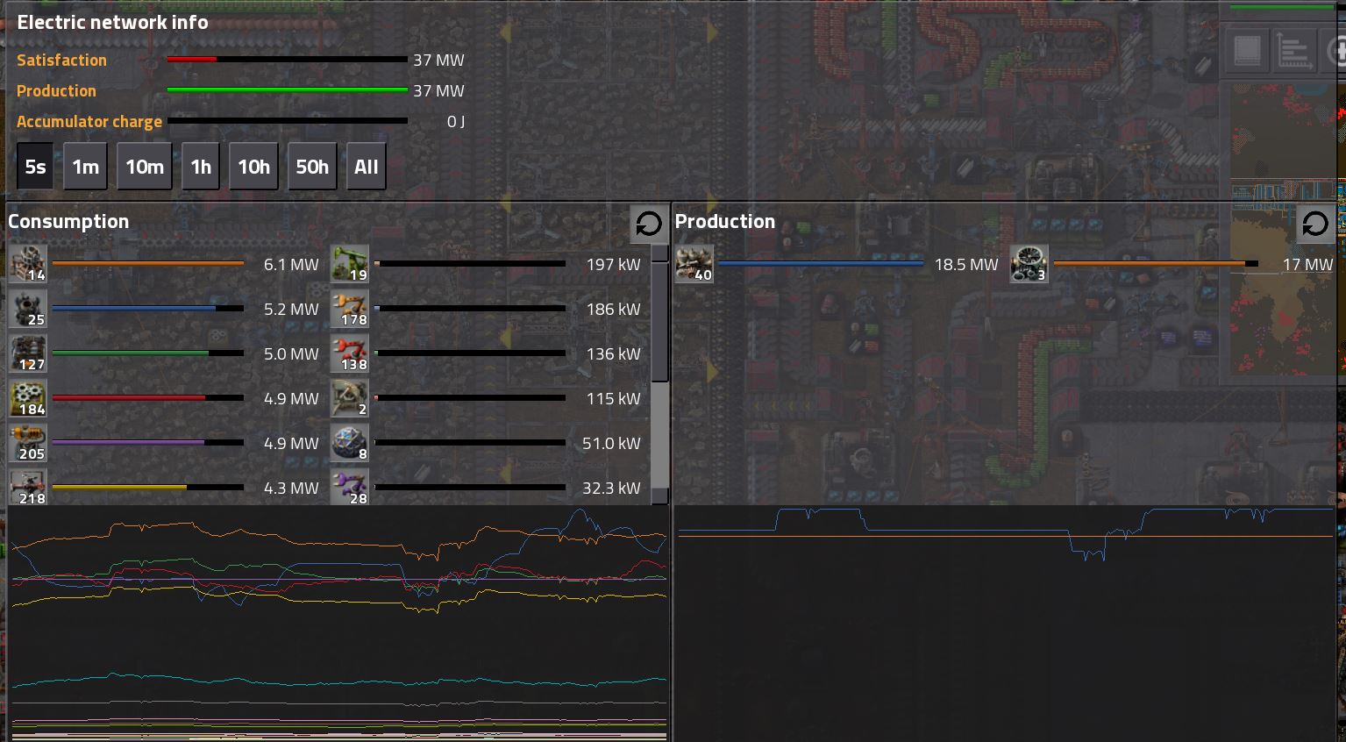Click the consumer icon with count 25
1346x742 pixels.
point(28,309)
